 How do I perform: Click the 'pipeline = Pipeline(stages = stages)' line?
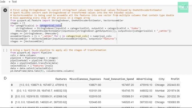pos(34,58)
